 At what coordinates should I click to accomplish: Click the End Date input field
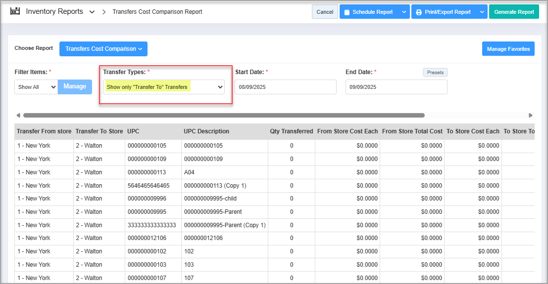(396, 87)
